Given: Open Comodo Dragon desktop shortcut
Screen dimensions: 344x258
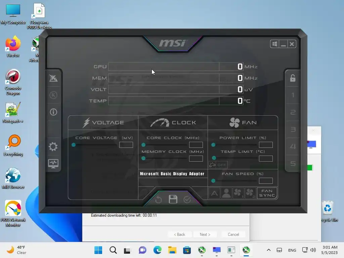Looking at the screenshot, I should click(x=13, y=82).
